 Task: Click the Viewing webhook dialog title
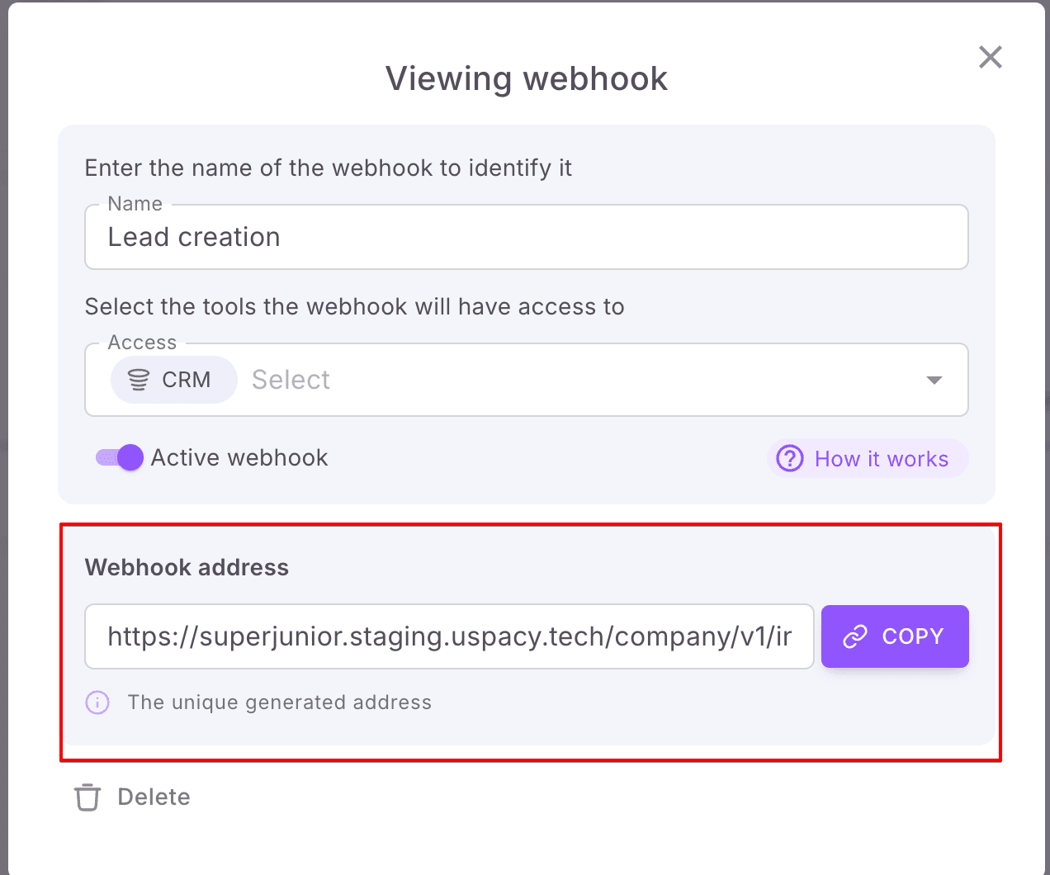tap(526, 79)
